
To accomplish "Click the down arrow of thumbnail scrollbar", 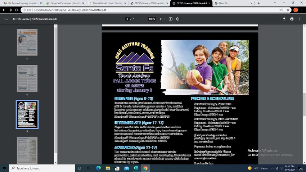I will click(x=55, y=163).
